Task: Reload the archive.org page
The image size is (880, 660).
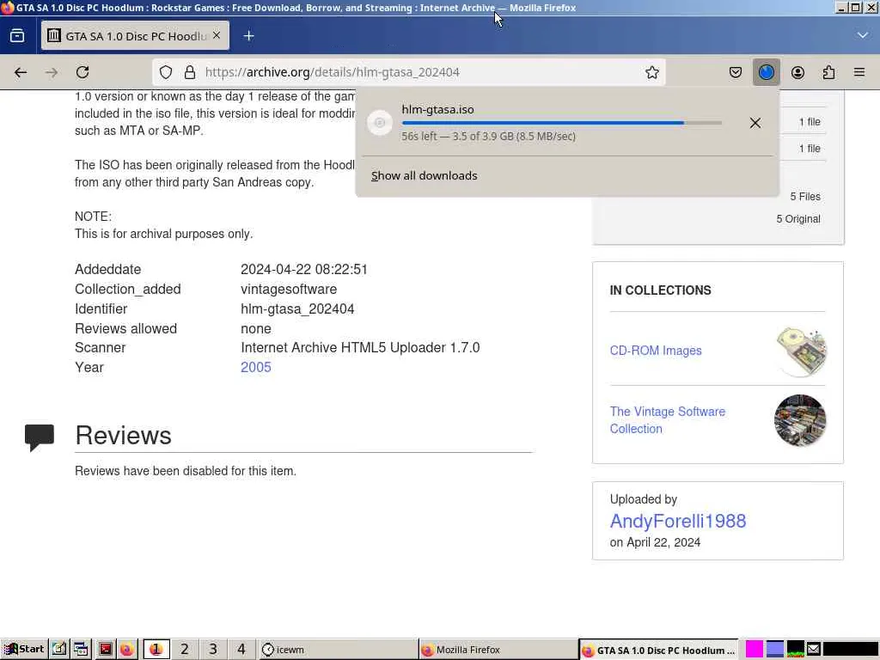Action: pyautogui.click(x=82, y=72)
